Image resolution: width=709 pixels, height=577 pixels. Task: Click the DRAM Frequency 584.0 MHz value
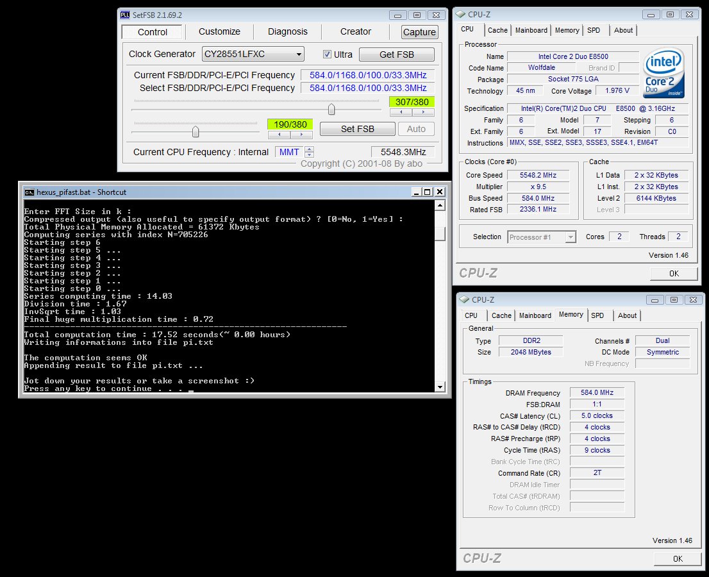pos(597,392)
